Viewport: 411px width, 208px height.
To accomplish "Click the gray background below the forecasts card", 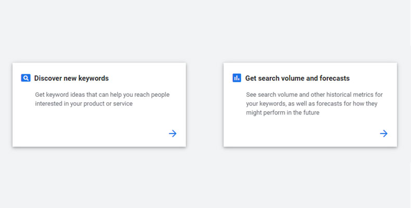I will pos(310,177).
